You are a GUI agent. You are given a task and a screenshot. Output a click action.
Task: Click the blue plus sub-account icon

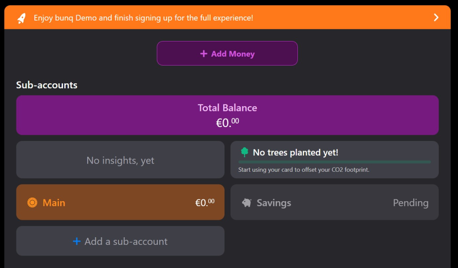[77, 241]
